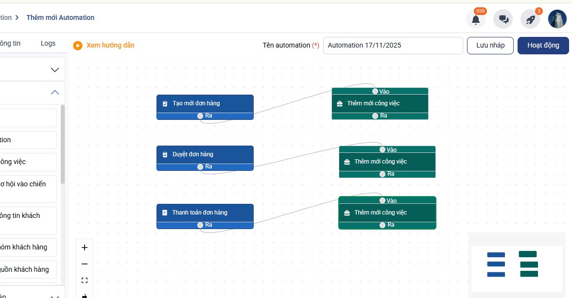Click the sidebar list vertical scrollbar

(62, 146)
